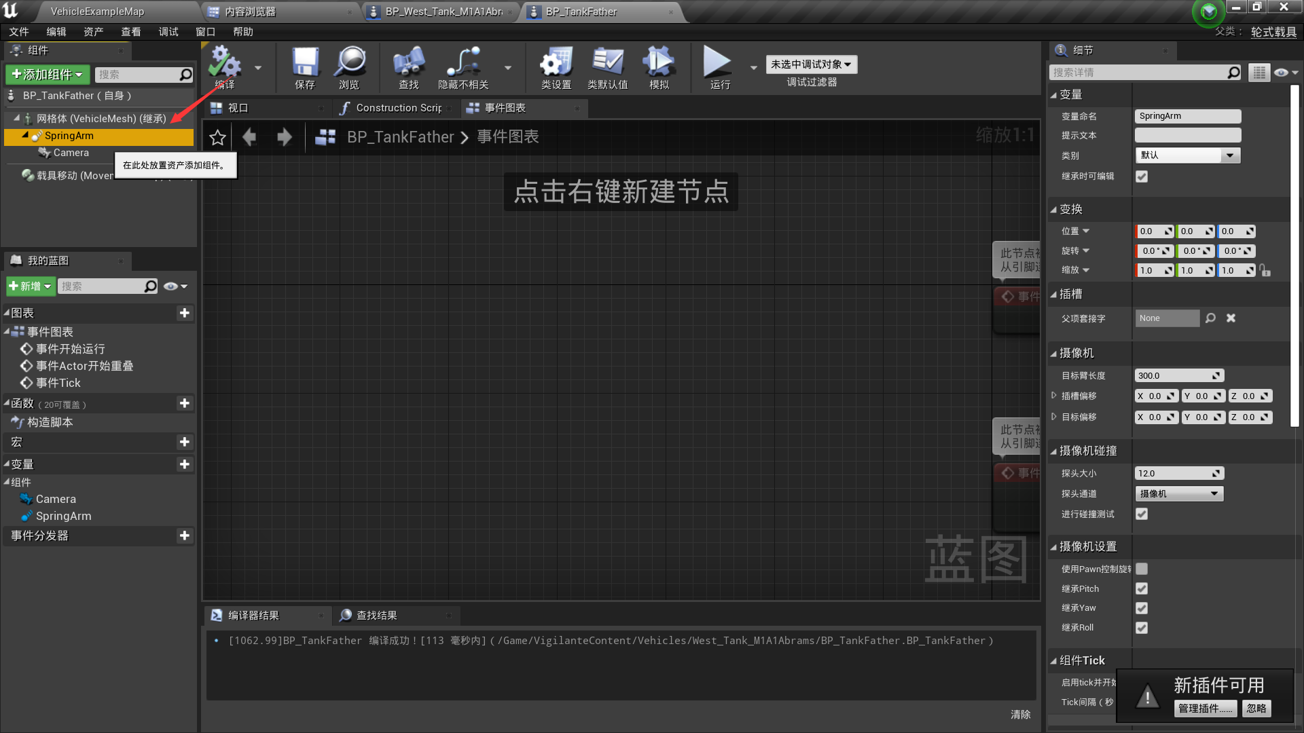
Task: Uncheck the 继承Yaw checkbox
Action: tap(1142, 608)
